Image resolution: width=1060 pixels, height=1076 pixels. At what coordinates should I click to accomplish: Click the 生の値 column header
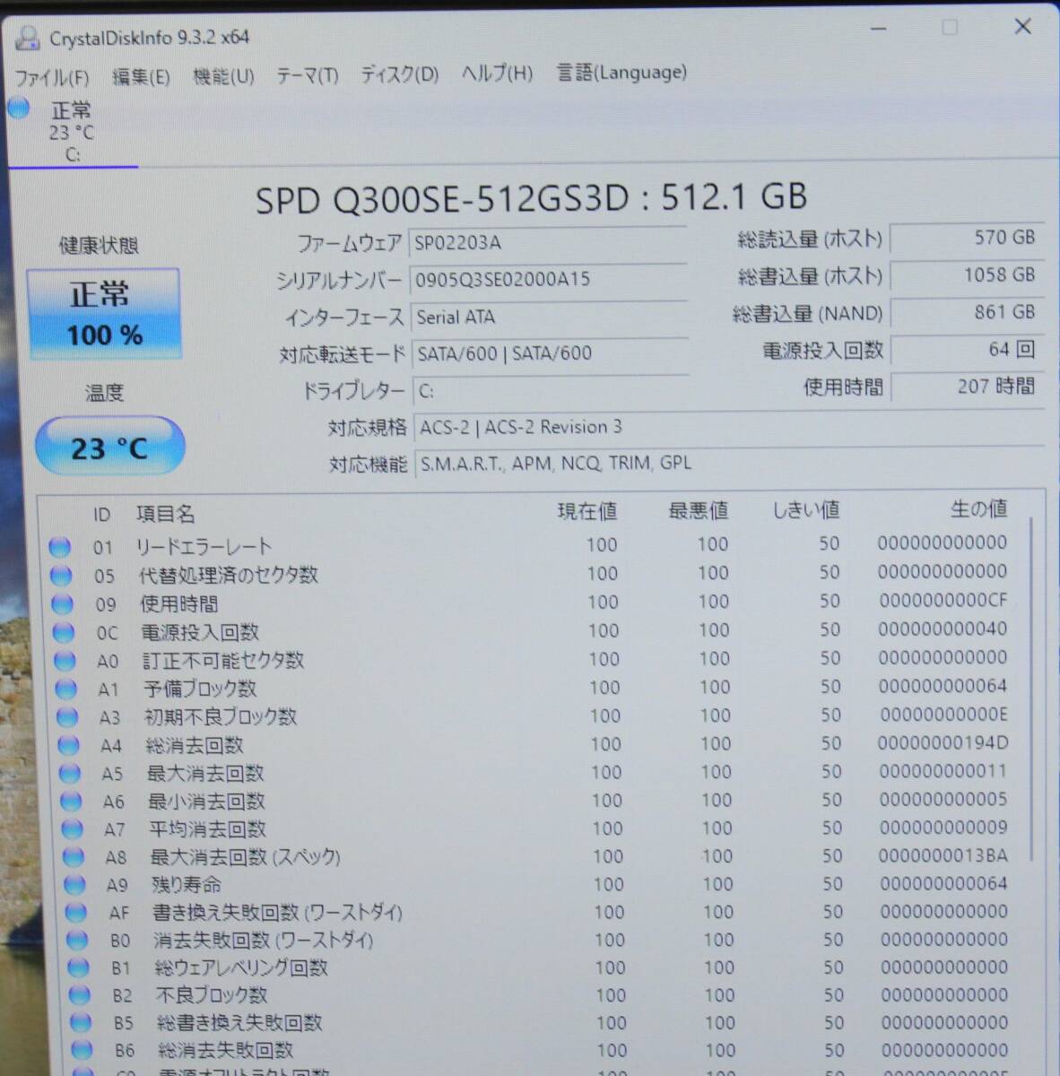pyautogui.click(x=979, y=509)
